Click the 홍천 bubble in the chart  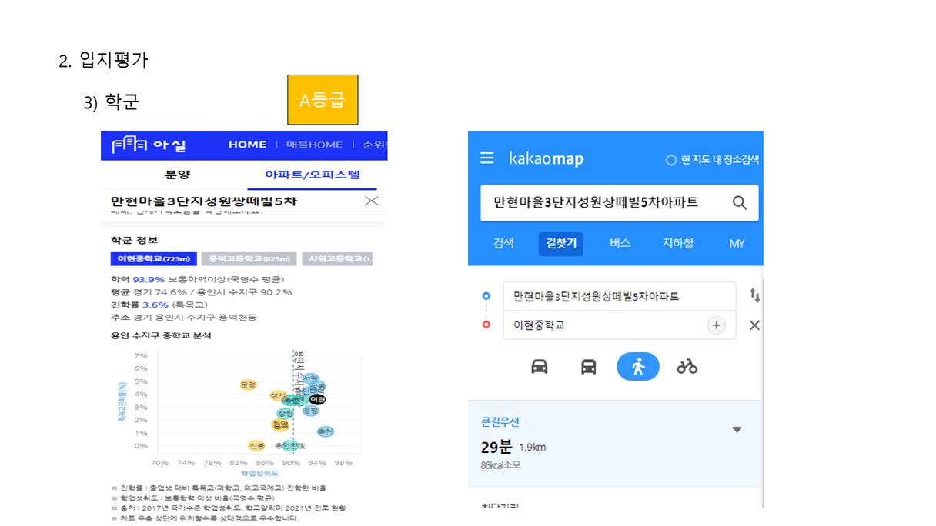[x=325, y=431]
